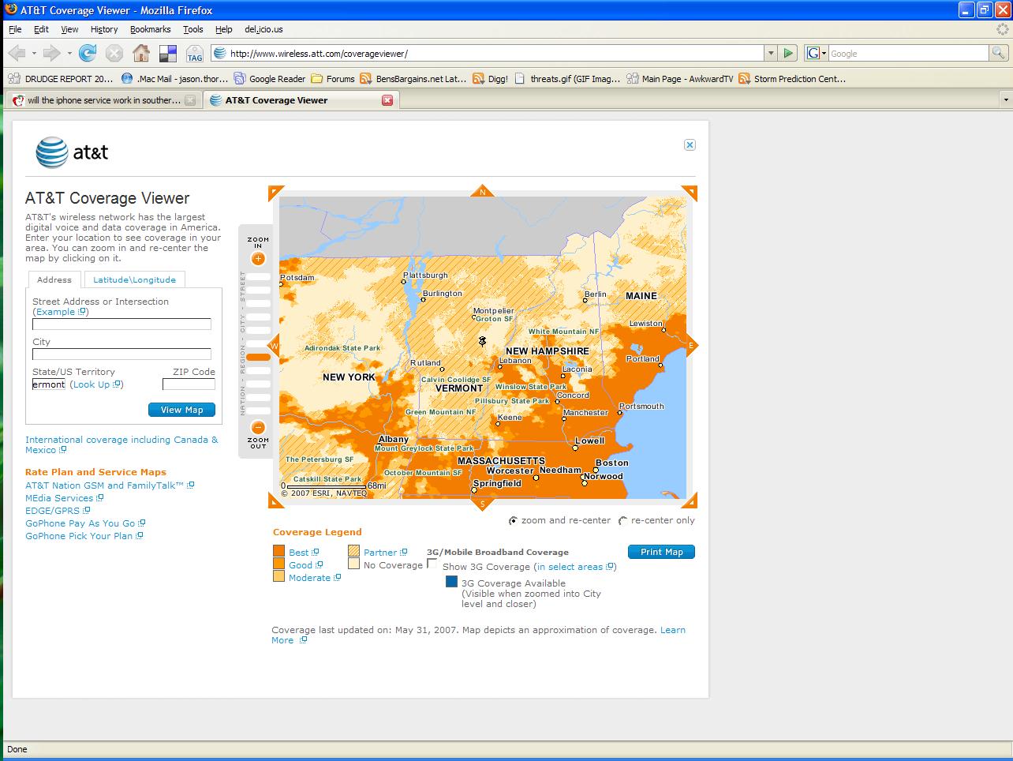Pan map north with N arrow
This screenshot has width=1013, height=761.
point(482,191)
